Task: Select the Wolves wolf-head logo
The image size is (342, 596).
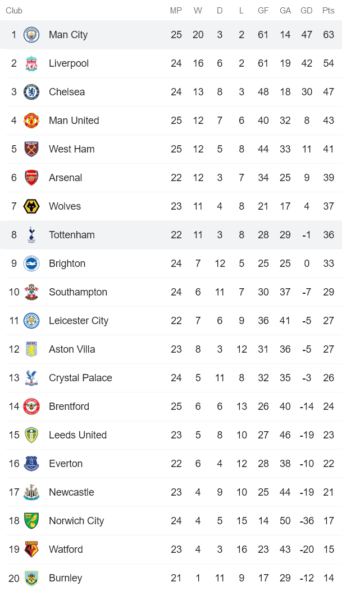Action: point(31,206)
